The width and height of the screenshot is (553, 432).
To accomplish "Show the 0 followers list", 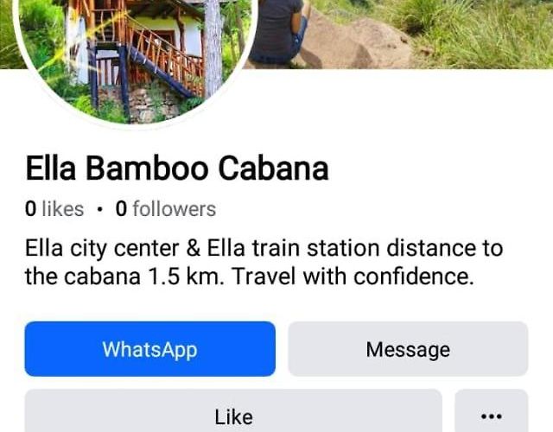I will (x=166, y=209).
